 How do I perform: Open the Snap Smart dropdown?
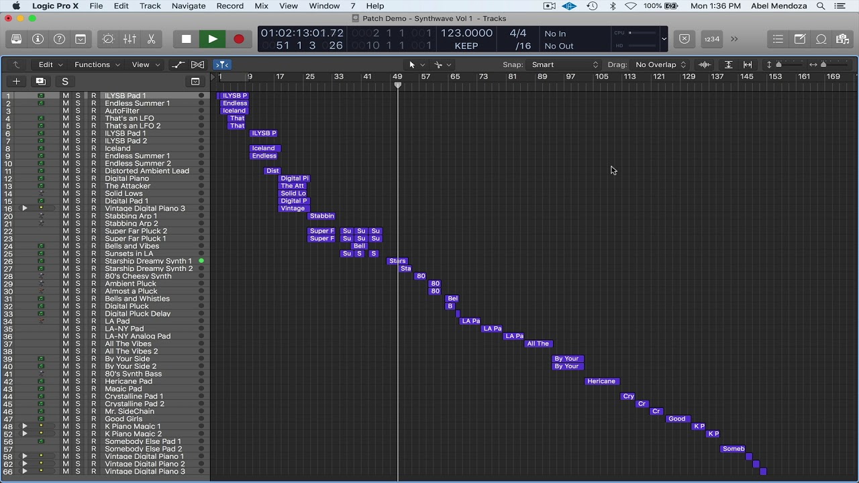point(564,64)
